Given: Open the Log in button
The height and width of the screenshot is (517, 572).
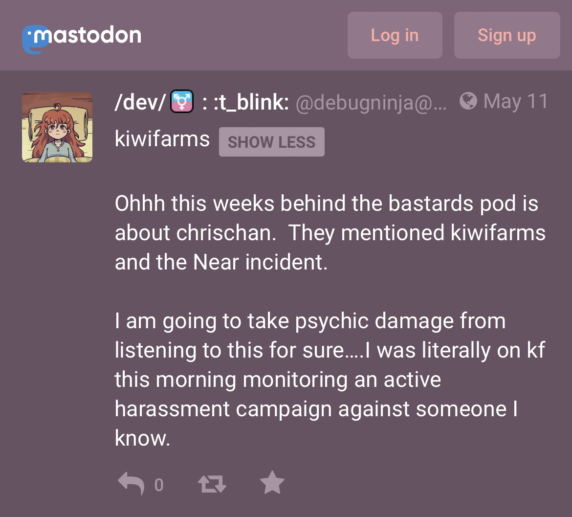Looking at the screenshot, I should tap(395, 35).
